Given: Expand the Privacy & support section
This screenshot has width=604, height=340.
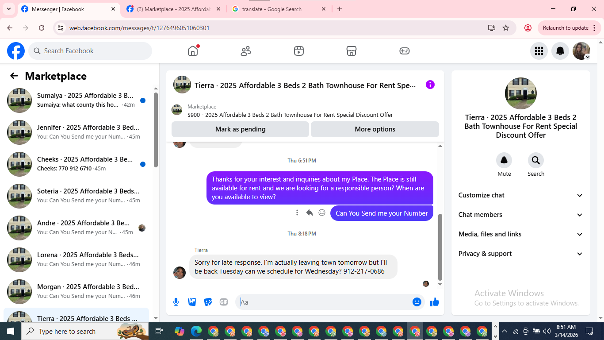Looking at the screenshot, I should point(521,254).
